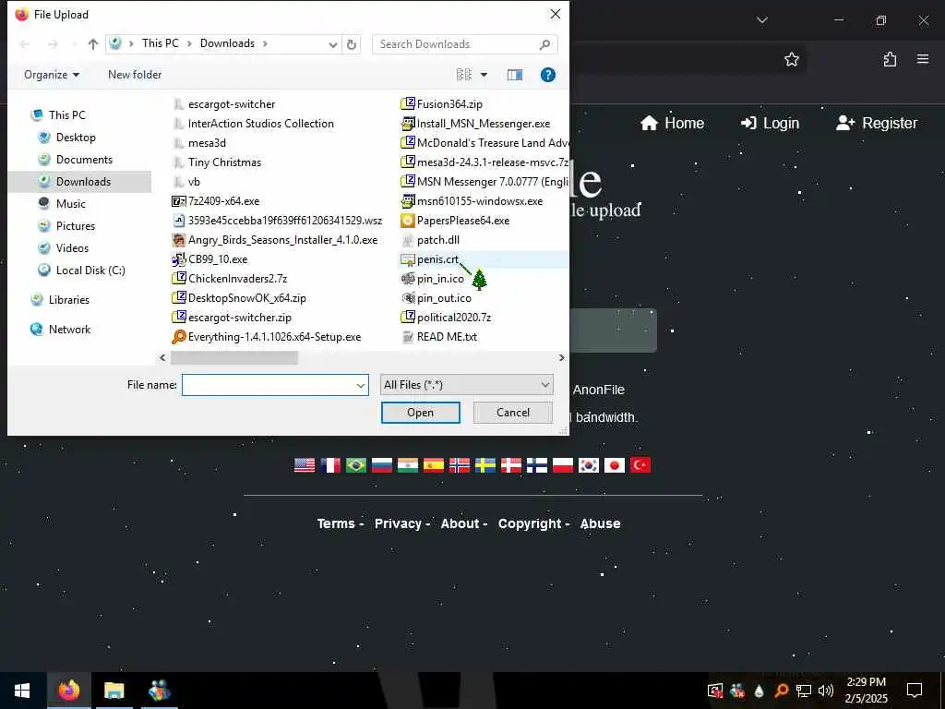Click the Up one level arrow icon
The height and width of the screenshot is (709, 945).
93,44
